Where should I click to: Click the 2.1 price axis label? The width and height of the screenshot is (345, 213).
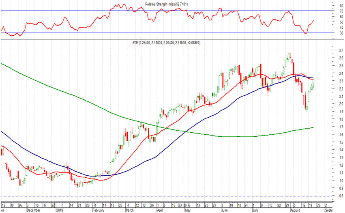click(341, 97)
